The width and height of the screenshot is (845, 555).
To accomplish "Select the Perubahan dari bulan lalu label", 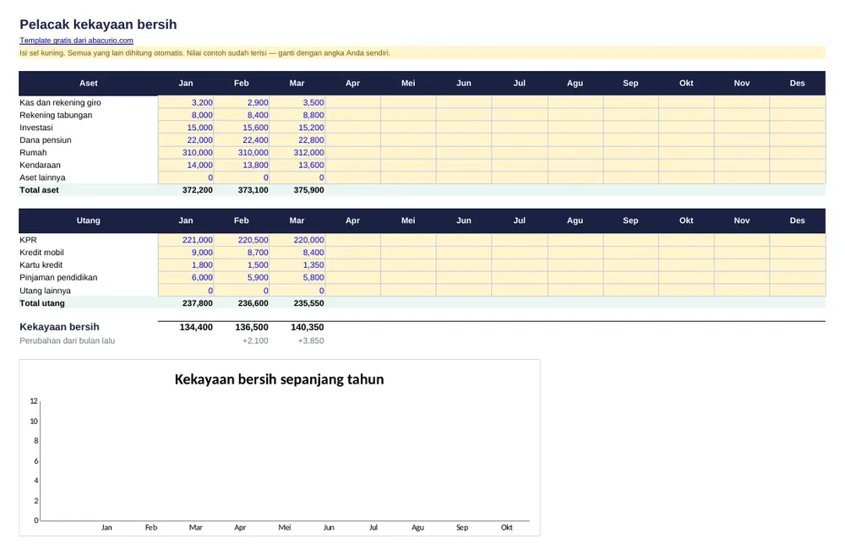I will click(67, 340).
